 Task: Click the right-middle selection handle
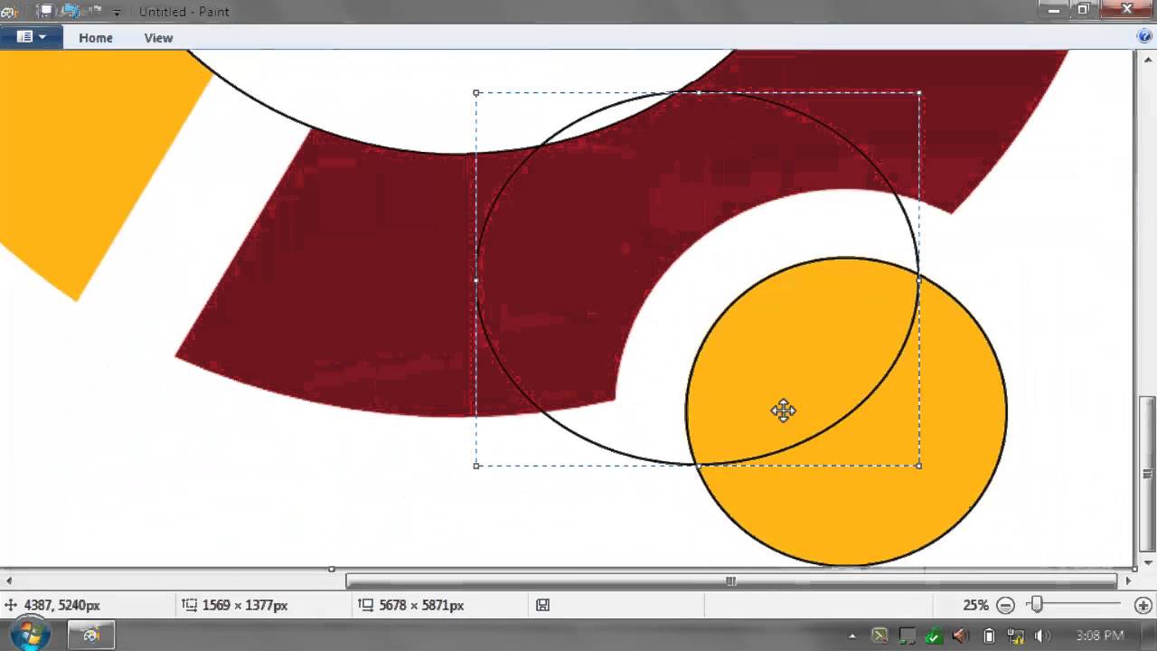(x=919, y=279)
